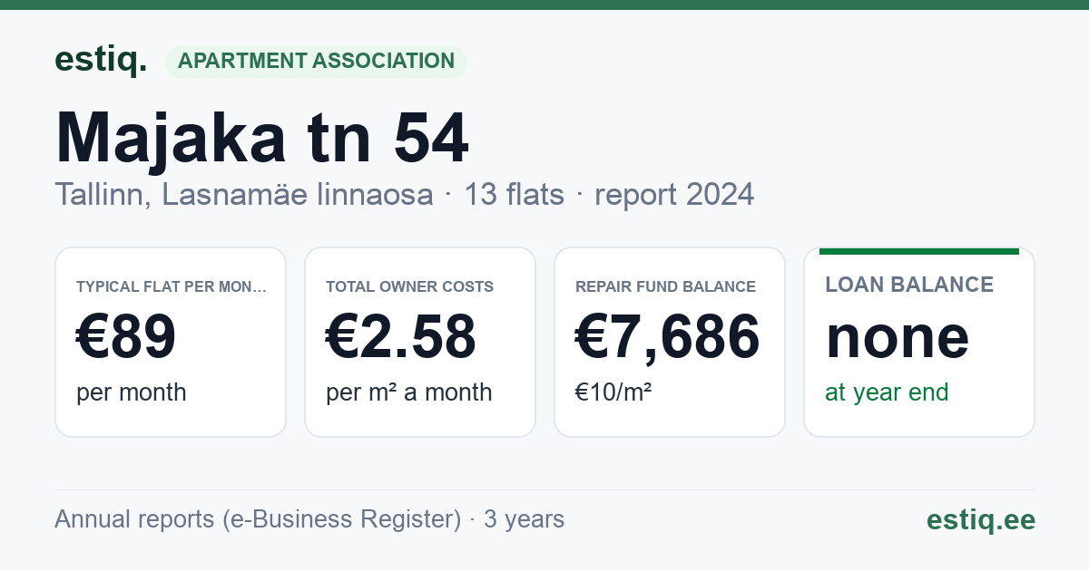Select the APARTMENT ASSOCIATION badge
This screenshot has height=571, width=1089.
coord(316,62)
